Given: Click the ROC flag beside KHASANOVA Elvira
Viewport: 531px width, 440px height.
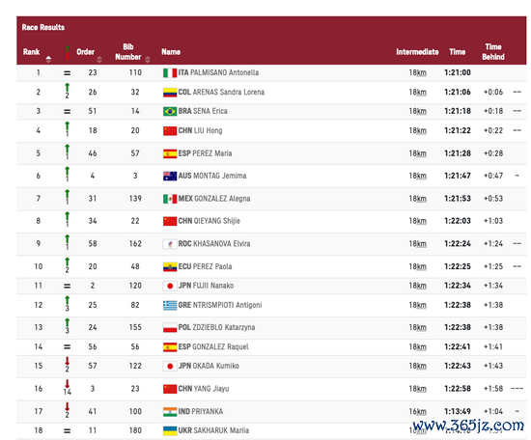Looking at the screenshot, I should [170, 244].
